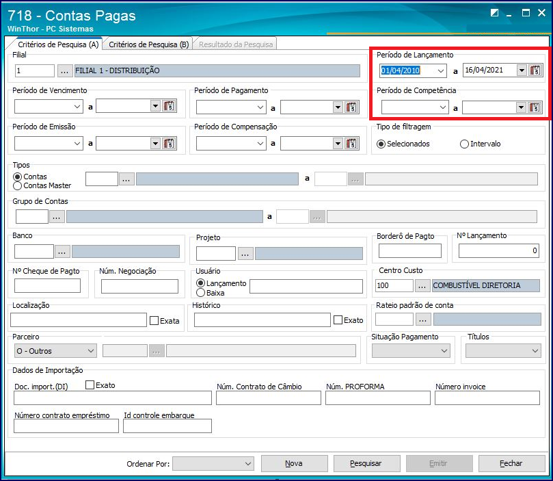Click the Rateio padrão de conta code field
The width and height of the screenshot is (553, 481).
394,320
